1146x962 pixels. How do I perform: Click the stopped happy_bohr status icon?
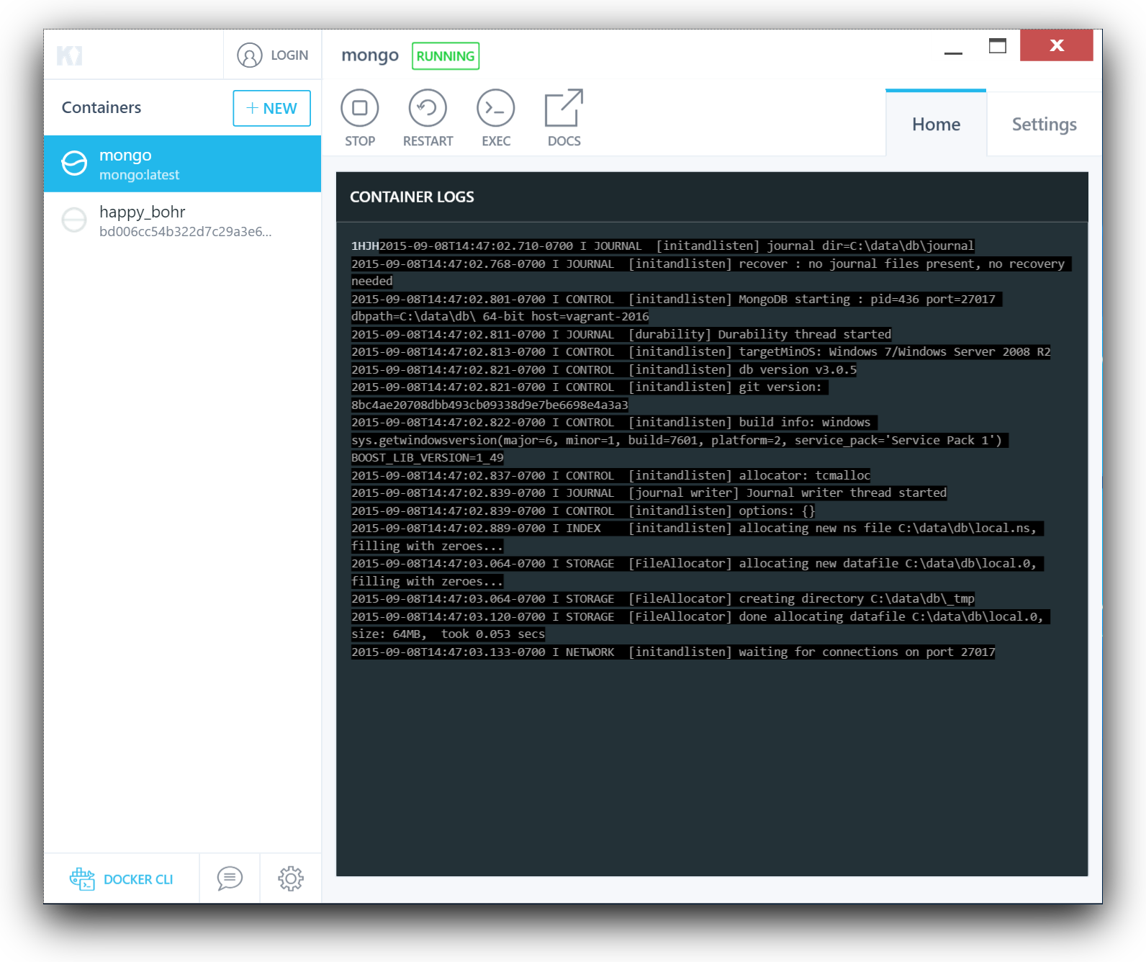point(74,220)
